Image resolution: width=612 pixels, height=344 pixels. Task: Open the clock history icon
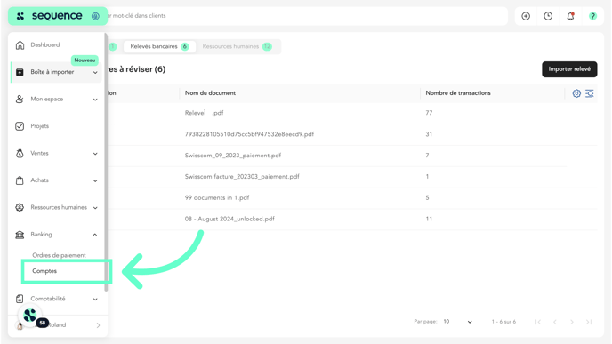(x=548, y=16)
